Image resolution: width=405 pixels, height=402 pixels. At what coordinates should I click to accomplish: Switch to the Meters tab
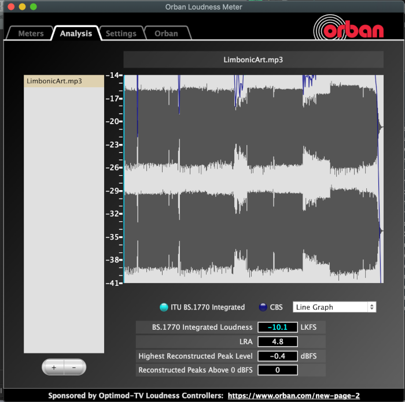31,33
